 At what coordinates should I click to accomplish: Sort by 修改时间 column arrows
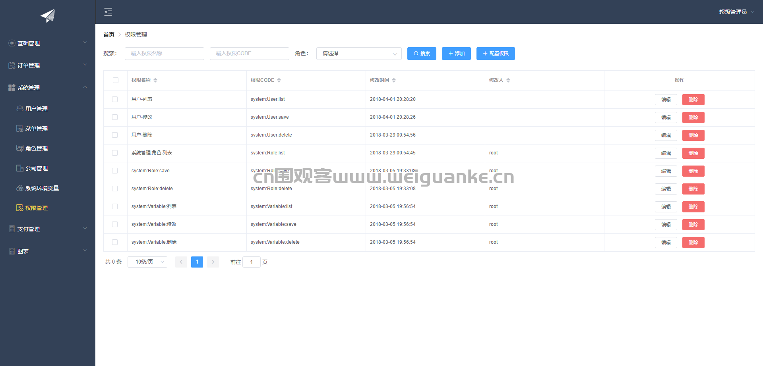(x=394, y=80)
